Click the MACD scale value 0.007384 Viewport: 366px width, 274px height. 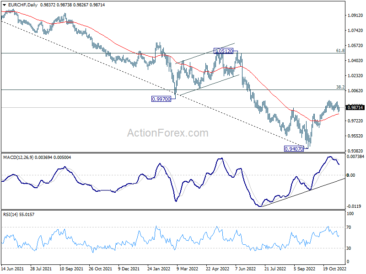point(355,157)
